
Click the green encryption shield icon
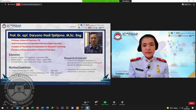[5, 4]
